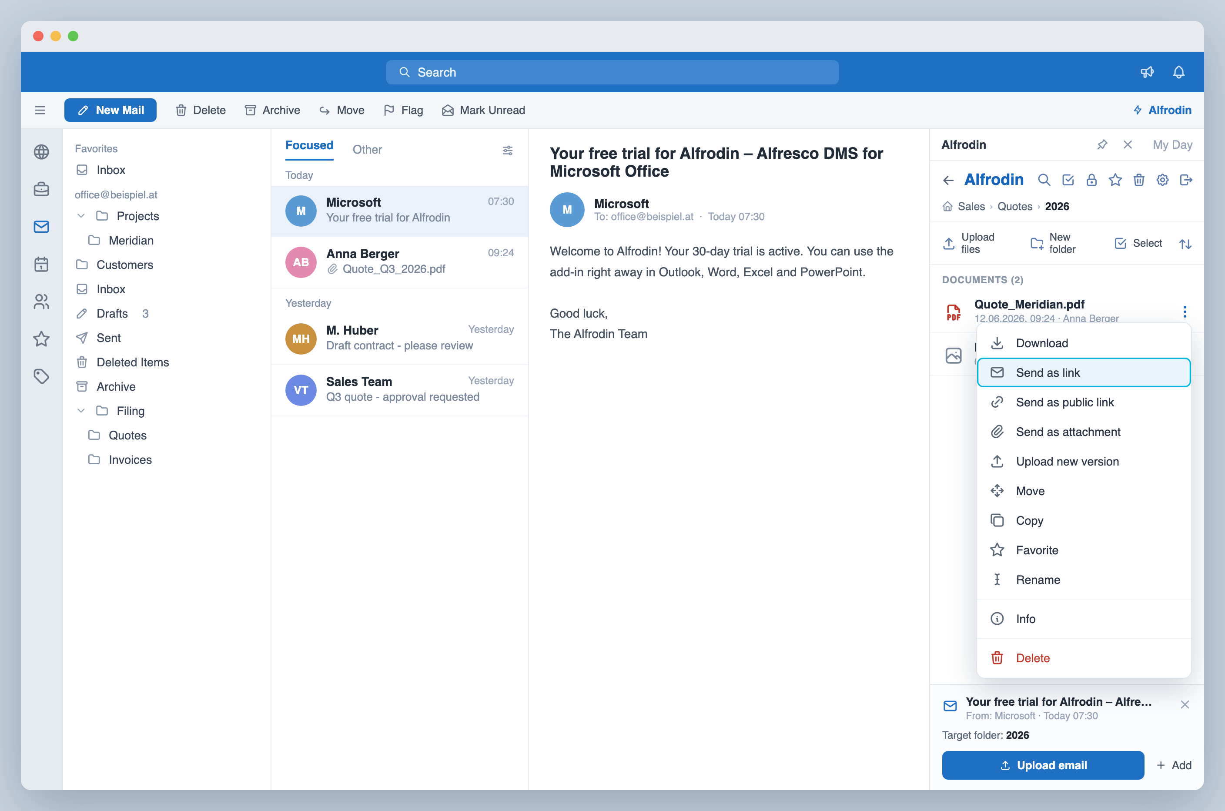
Task: Choose Upload new version
Action: click(x=1083, y=461)
